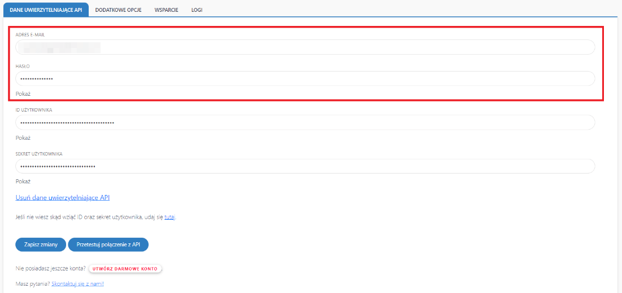Focus the Sekret użytkownika input field
This screenshot has width=622, height=293.
(305, 166)
